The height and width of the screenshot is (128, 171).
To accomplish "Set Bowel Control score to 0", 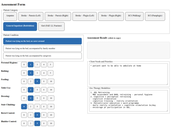I will tap(24, 115).
